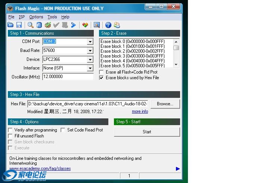
Task: Click the LPC2366 device value
Action: coord(52,59)
